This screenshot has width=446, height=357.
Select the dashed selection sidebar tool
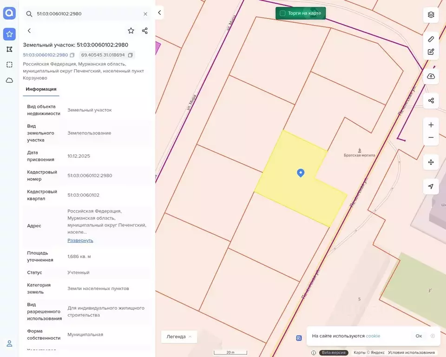pyautogui.click(x=9, y=65)
